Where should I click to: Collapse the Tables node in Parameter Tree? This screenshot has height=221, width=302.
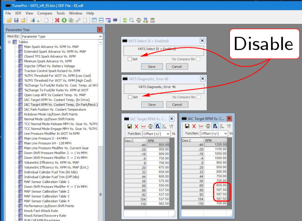tap(9, 42)
